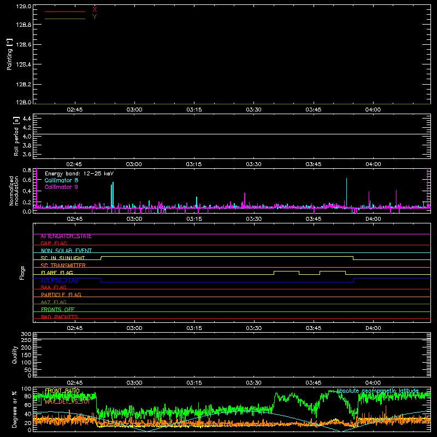Click the red X legend line sample

[65, 11]
